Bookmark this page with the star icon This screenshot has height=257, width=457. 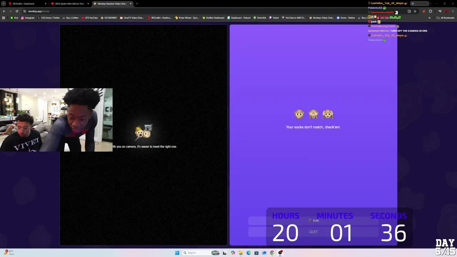pyautogui.click(x=415, y=11)
